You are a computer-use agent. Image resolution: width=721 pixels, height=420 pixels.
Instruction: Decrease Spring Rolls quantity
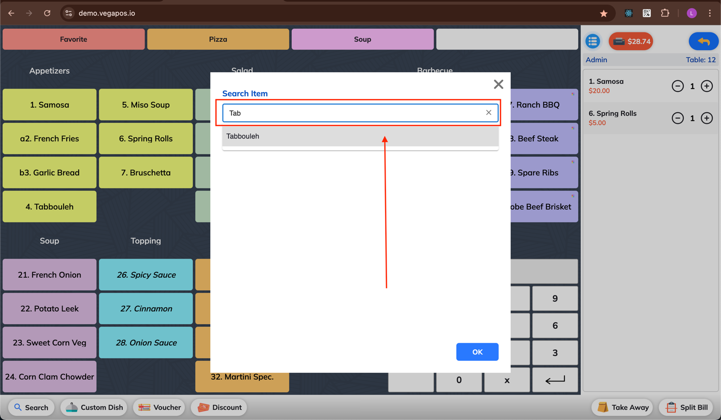coord(677,118)
